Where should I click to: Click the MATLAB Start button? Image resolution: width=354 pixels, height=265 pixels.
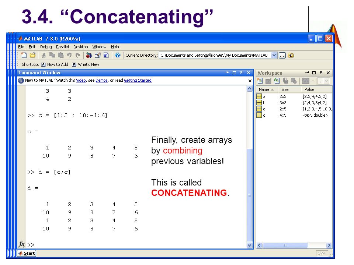click(x=27, y=254)
